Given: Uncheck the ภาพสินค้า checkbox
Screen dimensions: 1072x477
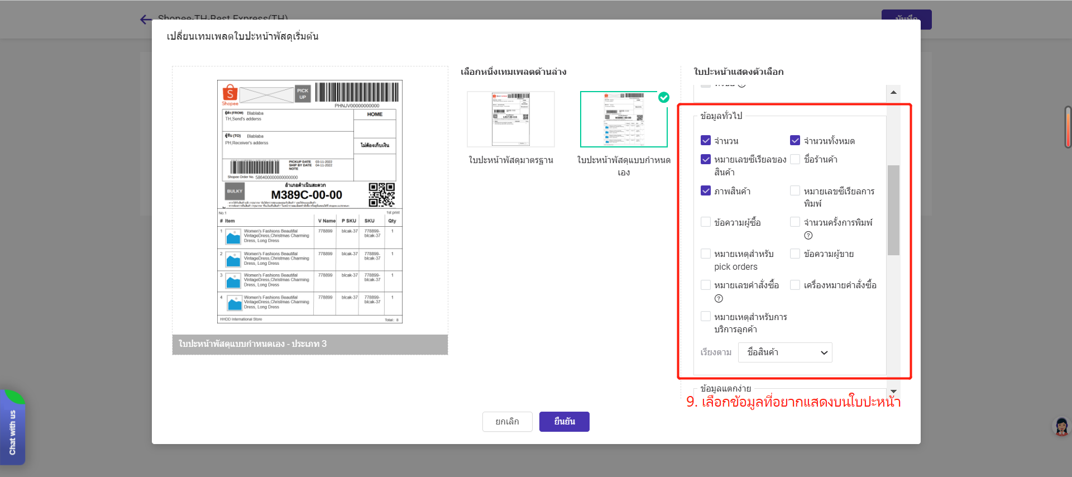Looking at the screenshot, I should tap(706, 191).
